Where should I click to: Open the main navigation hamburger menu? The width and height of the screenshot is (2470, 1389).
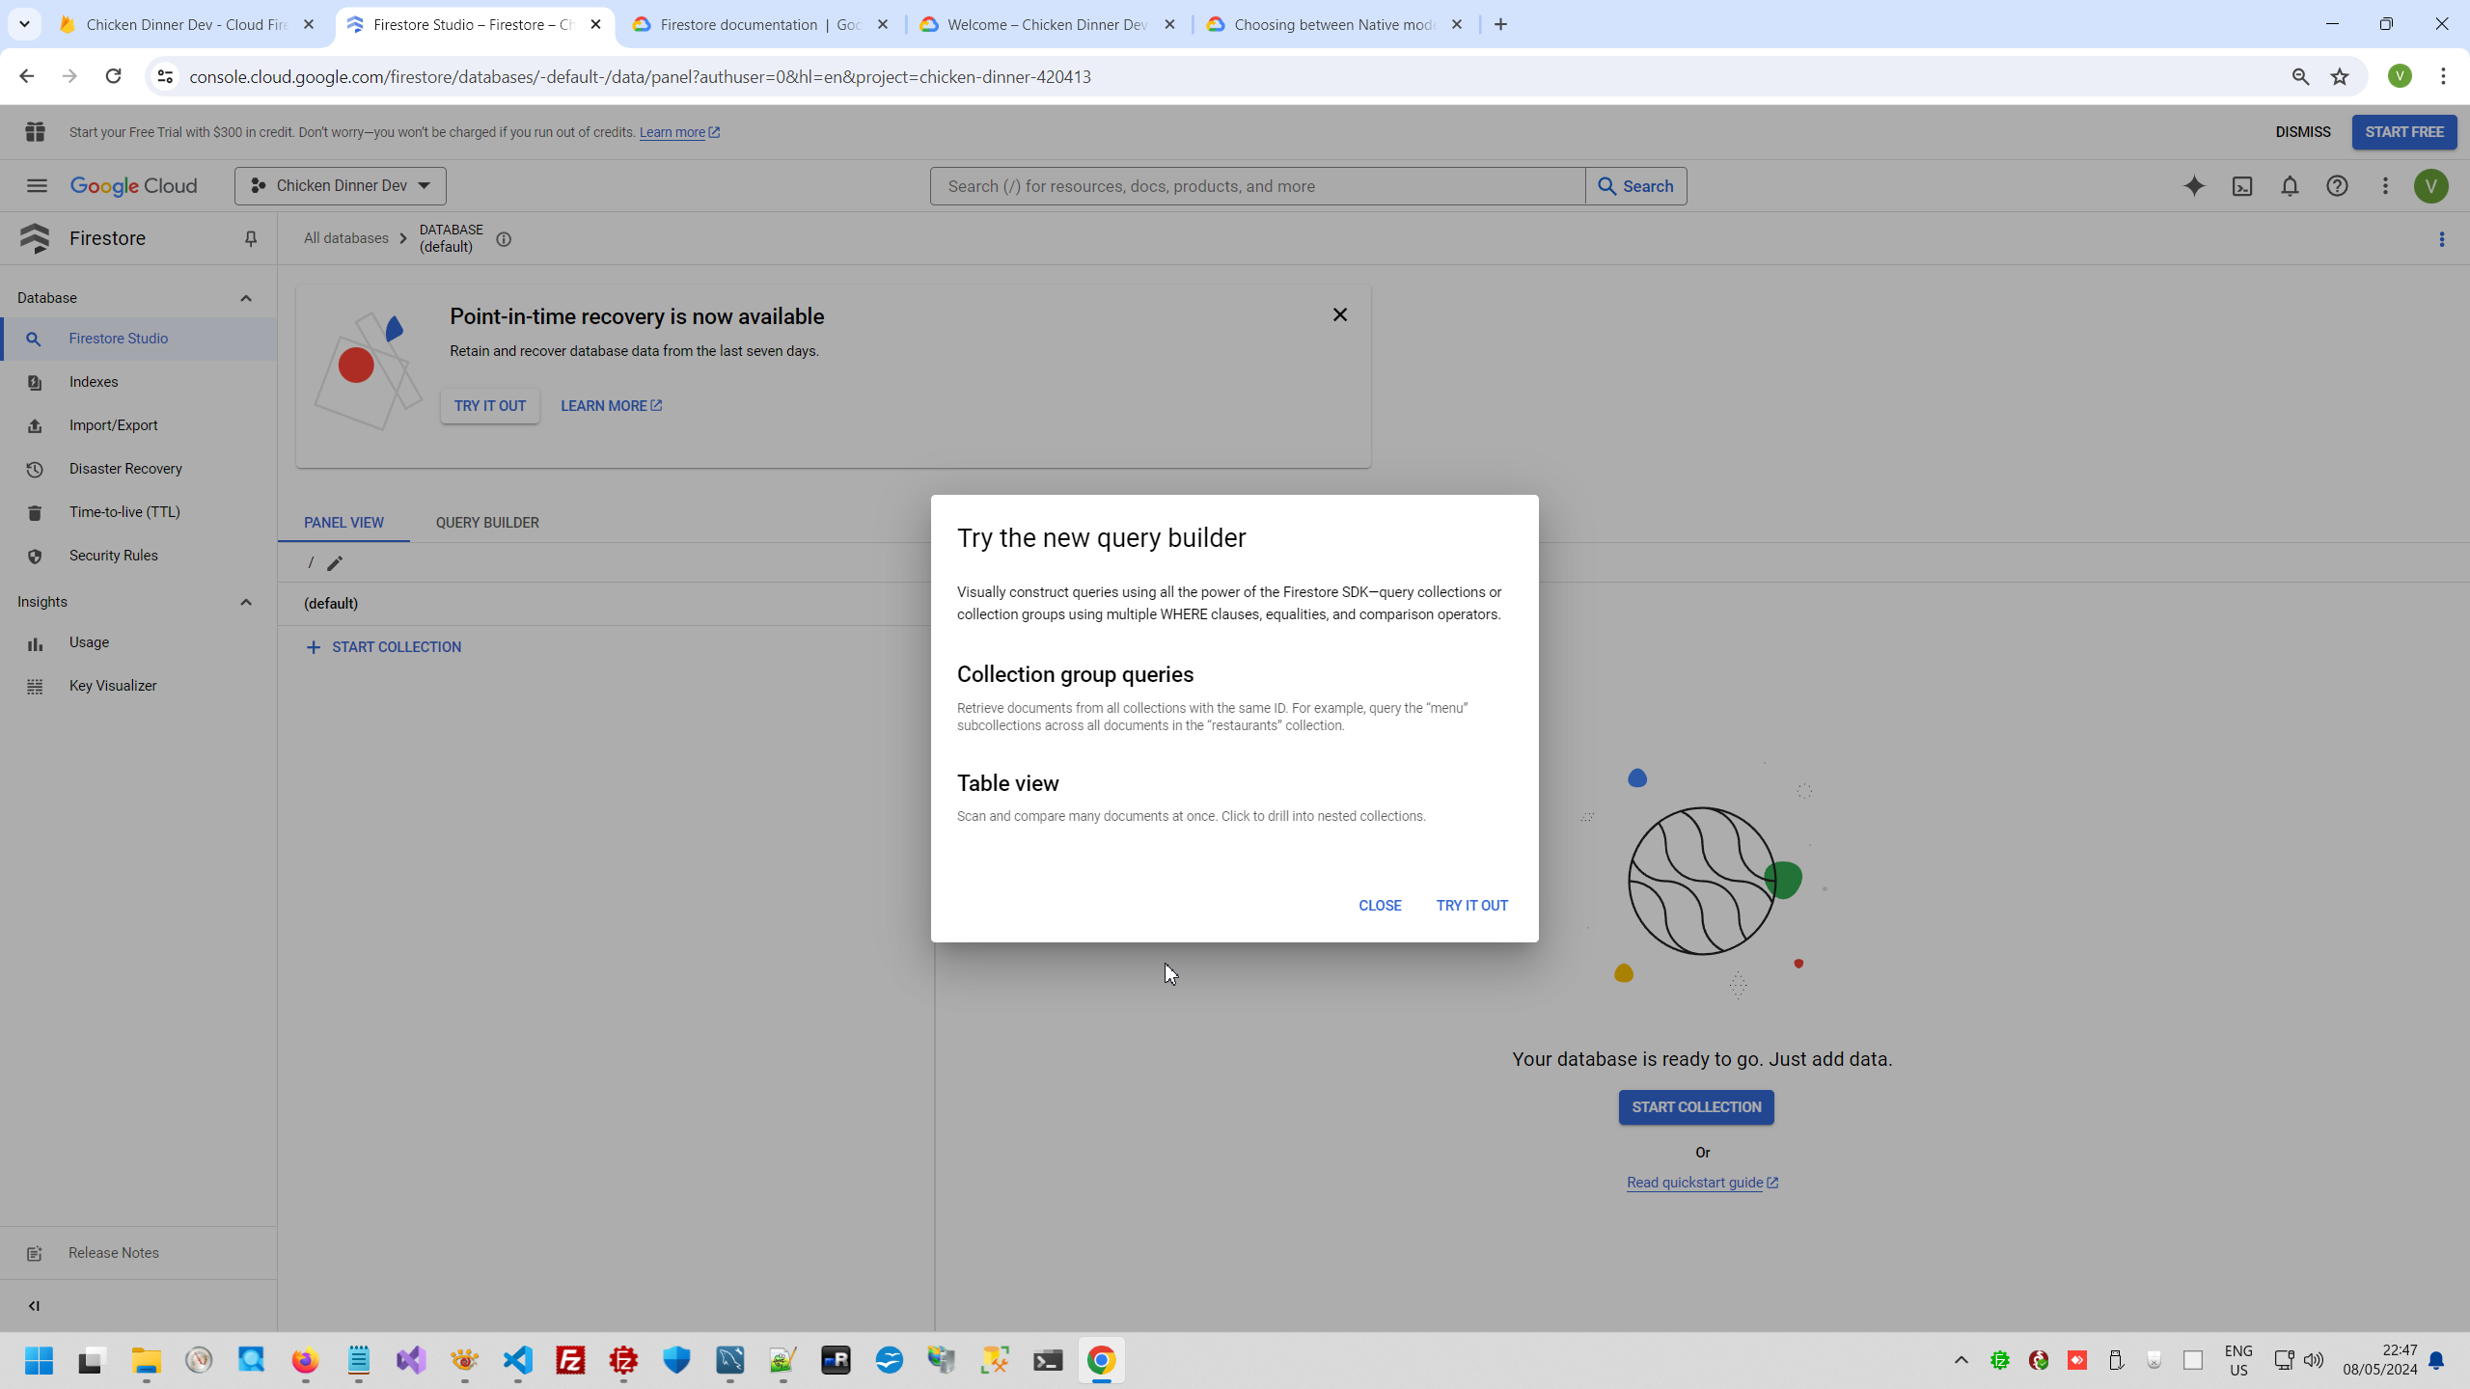click(37, 186)
